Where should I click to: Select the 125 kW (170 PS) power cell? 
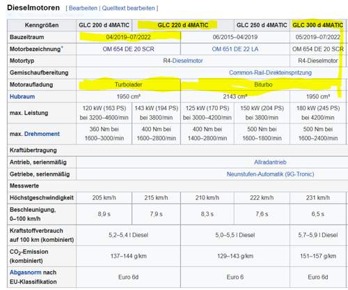tap(207, 113)
